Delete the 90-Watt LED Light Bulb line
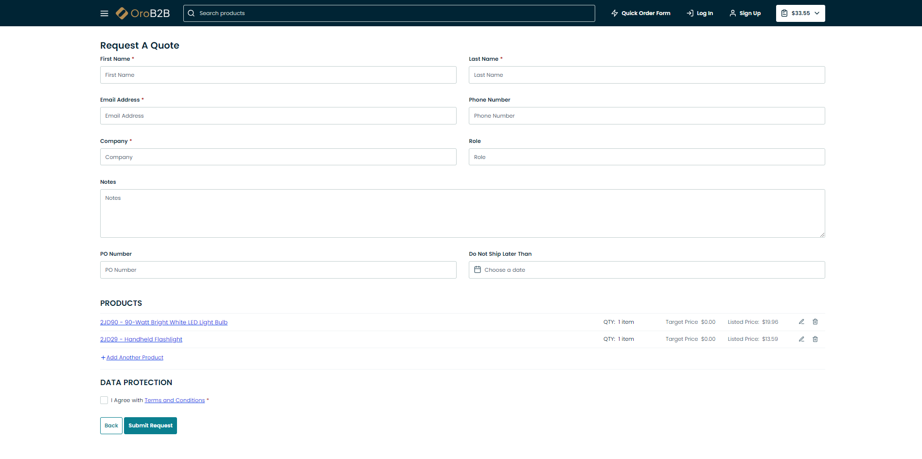 point(816,322)
